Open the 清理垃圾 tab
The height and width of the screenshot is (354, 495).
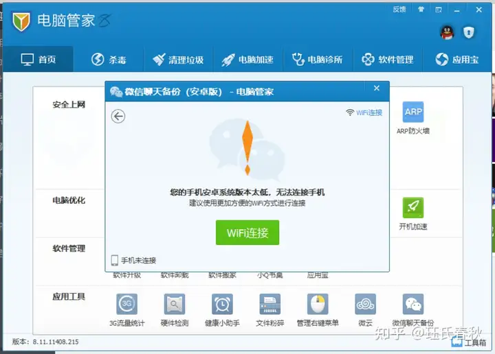178,59
